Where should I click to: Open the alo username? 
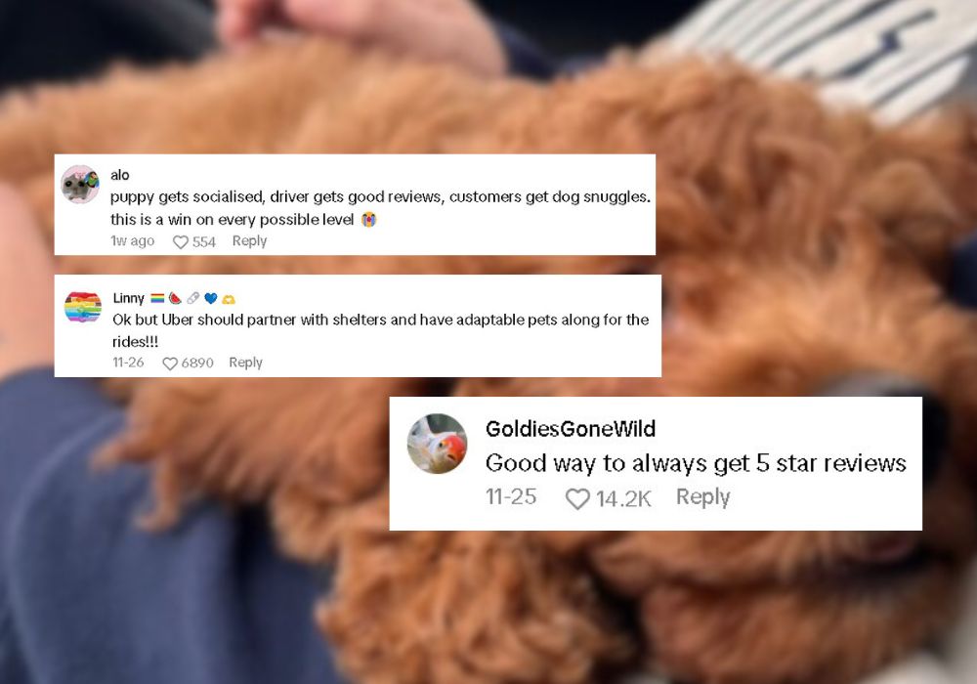119,175
